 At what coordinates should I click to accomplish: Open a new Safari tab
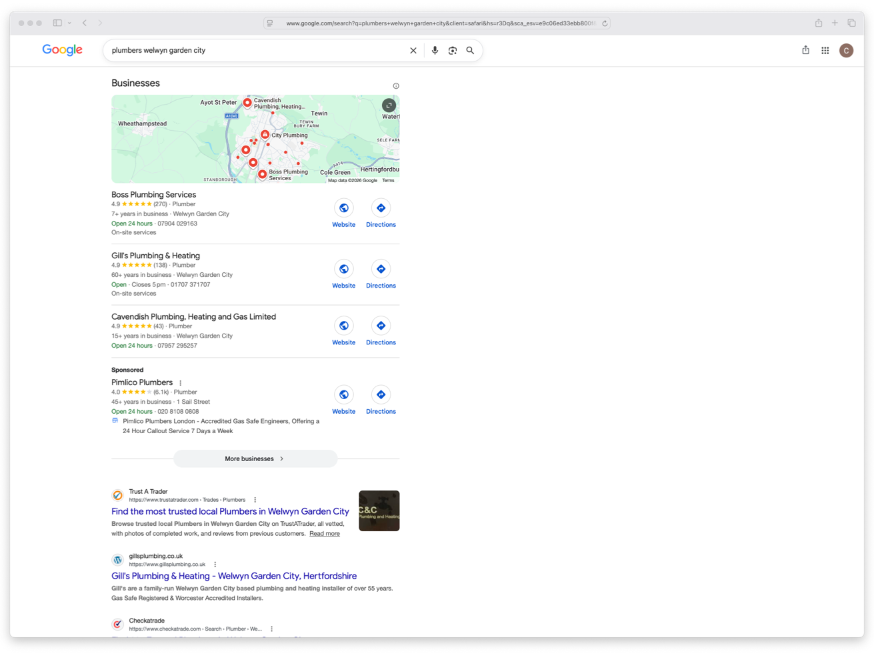[x=835, y=23]
